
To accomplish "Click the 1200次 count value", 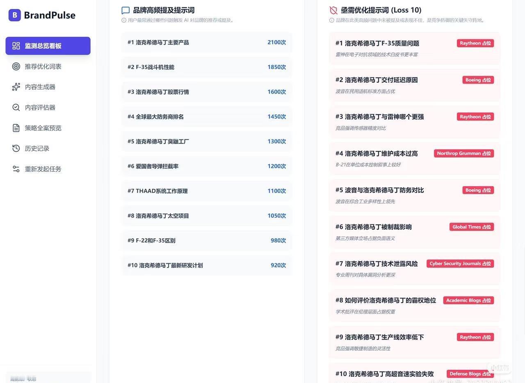I will click(276, 166).
